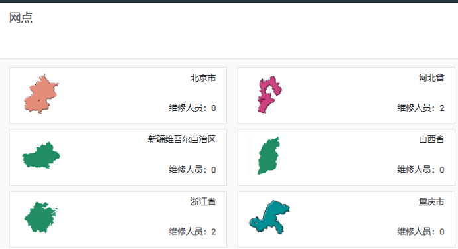Click 维修人员: 0 in Shanxi card

421,170
